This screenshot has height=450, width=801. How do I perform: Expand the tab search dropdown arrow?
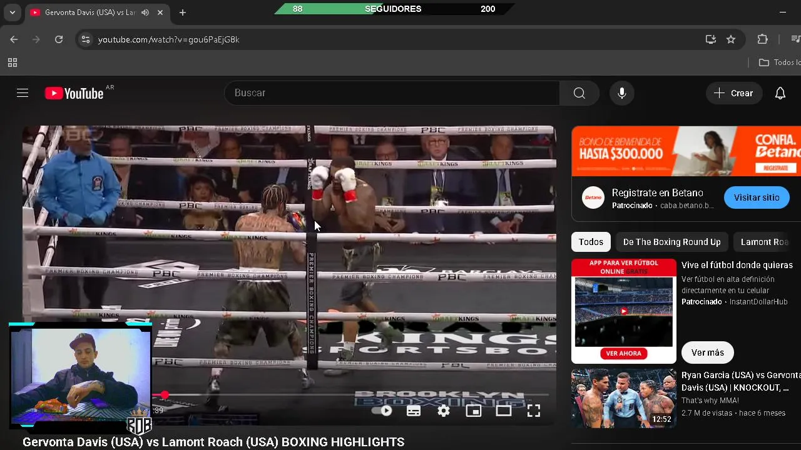[x=13, y=12]
